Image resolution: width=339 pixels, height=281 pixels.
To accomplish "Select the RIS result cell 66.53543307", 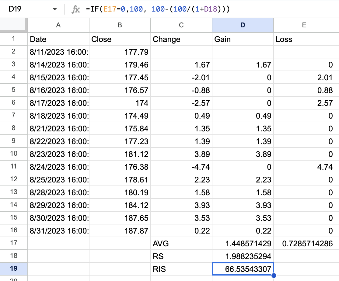I will coord(243,269).
